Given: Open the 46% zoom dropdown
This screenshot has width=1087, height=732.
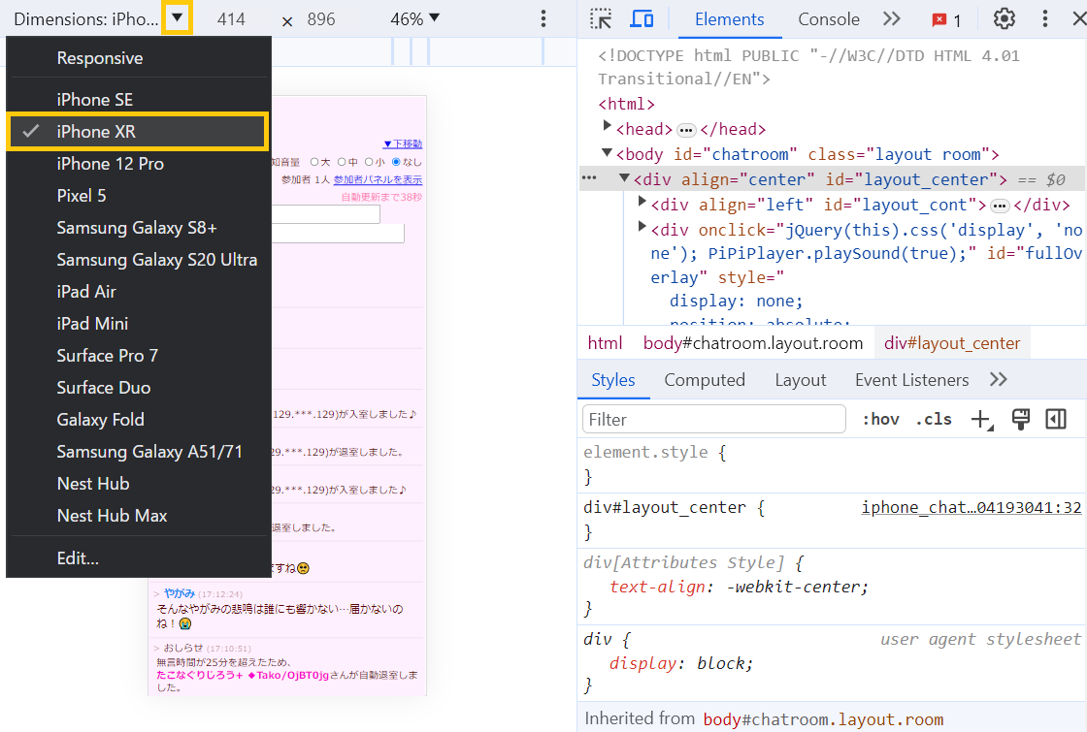Looking at the screenshot, I should tap(414, 19).
